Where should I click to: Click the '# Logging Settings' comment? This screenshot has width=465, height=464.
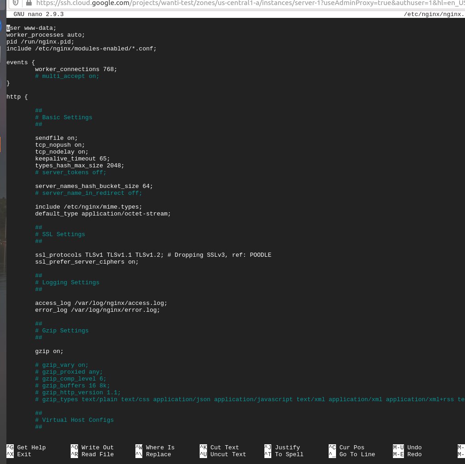67,283
